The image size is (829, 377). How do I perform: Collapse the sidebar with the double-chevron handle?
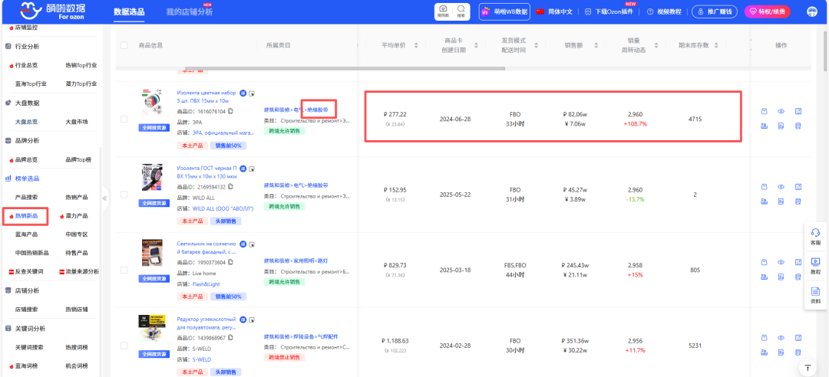tap(105, 198)
